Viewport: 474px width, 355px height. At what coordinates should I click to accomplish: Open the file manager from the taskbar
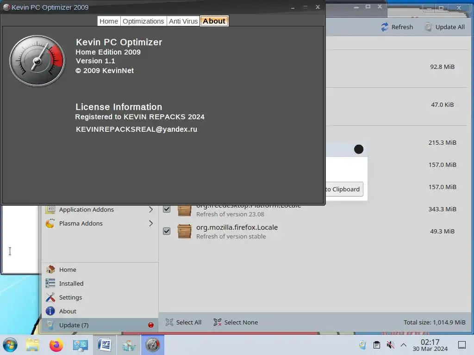click(x=32, y=345)
